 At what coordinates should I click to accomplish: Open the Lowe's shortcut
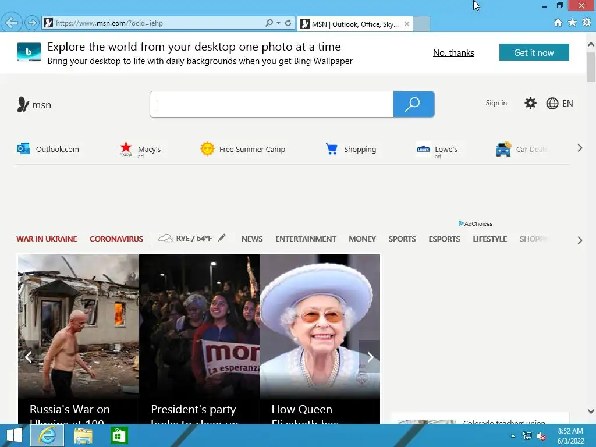pyautogui.click(x=437, y=150)
